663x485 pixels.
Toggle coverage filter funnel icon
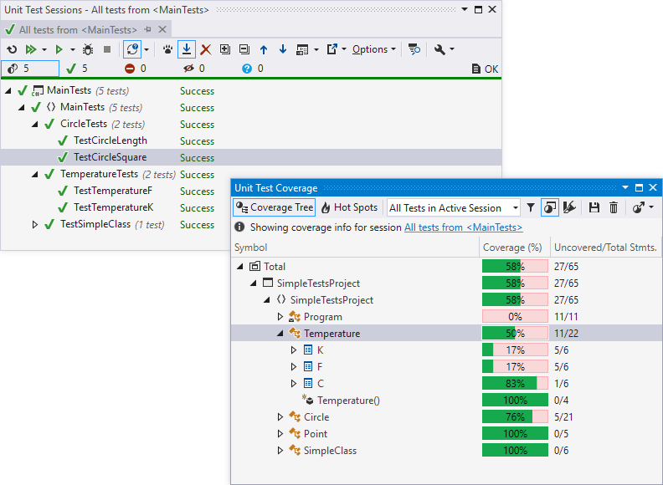coord(531,207)
